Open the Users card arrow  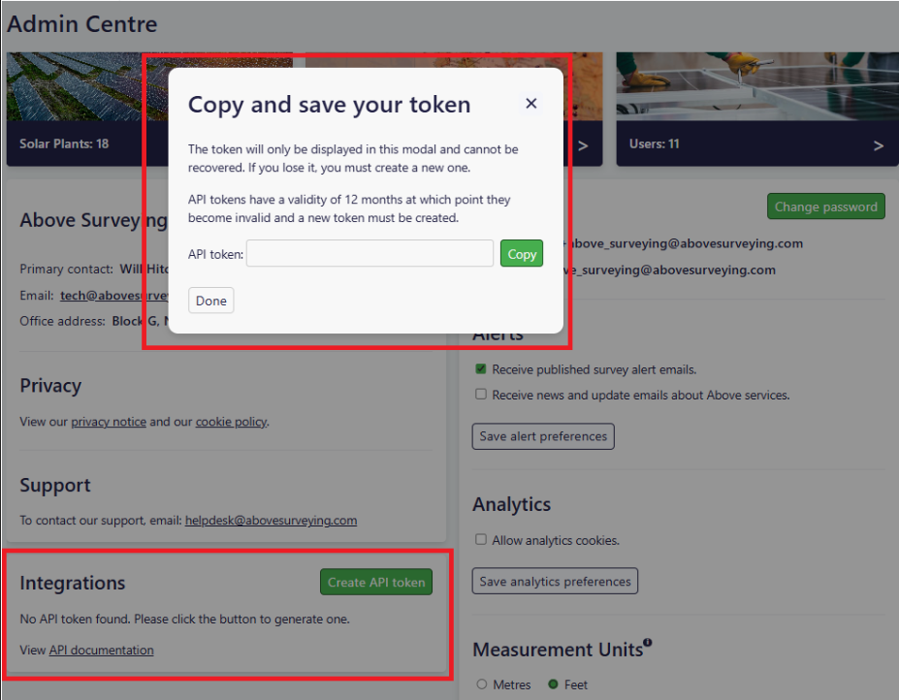pos(878,145)
